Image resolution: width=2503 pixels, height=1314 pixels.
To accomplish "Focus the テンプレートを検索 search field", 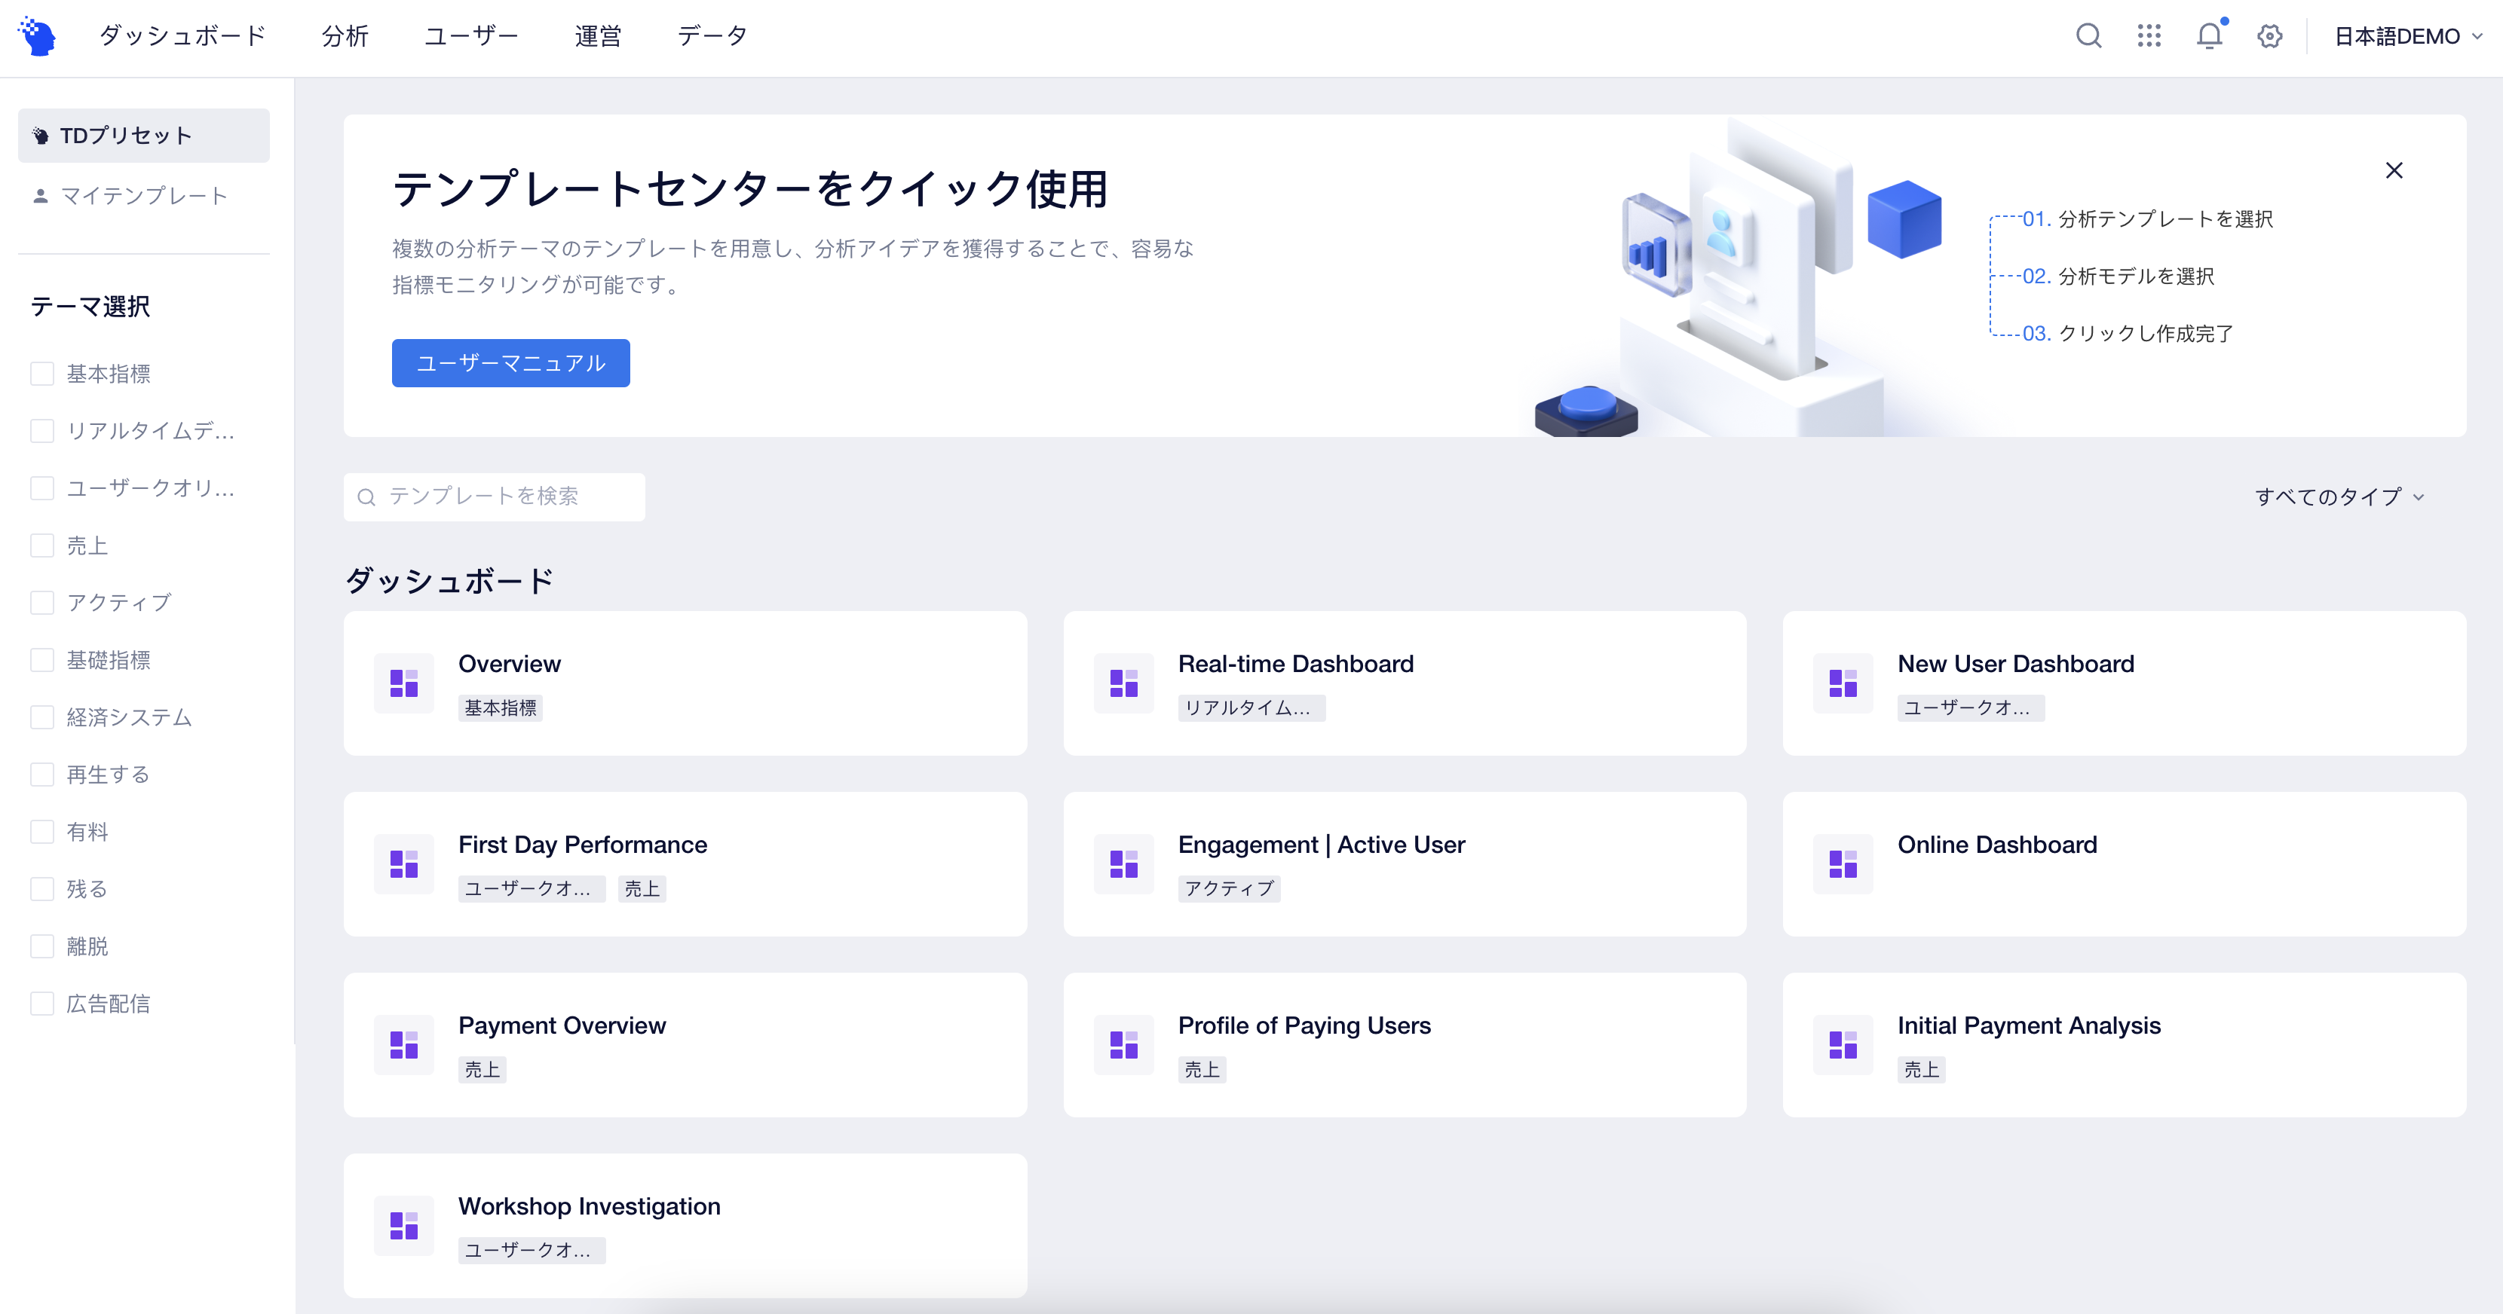I will 495,497.
